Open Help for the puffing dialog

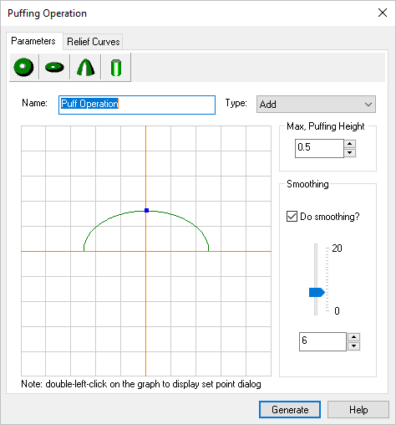pos(358,410)
